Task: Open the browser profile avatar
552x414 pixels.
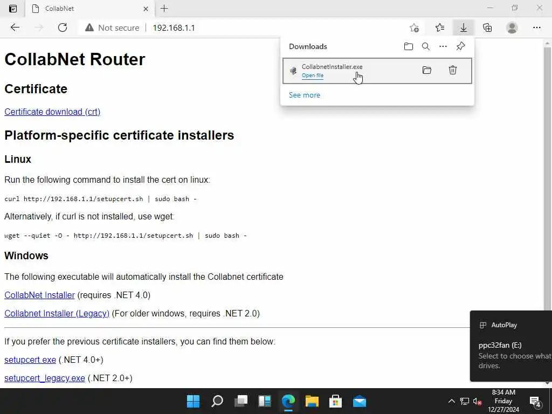Action: click(512, 27)
